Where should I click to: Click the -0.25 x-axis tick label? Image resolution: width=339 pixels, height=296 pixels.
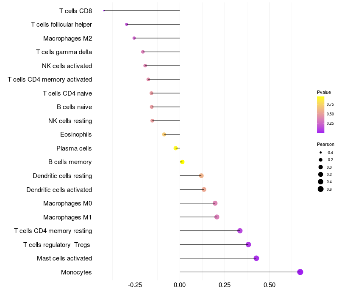coord(135,285)
